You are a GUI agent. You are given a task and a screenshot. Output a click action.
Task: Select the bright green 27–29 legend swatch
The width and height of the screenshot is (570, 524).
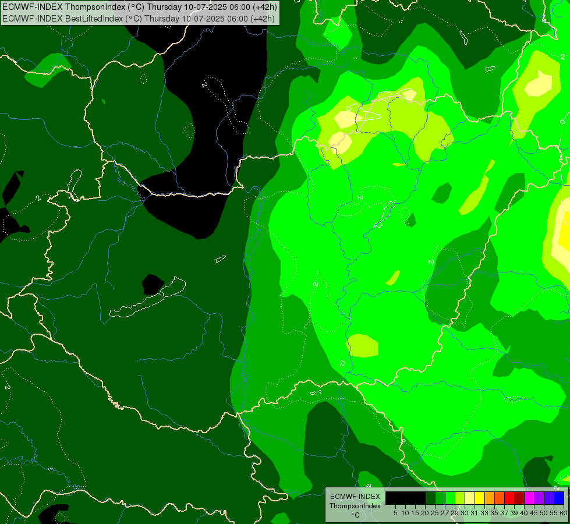click(x=450, y=498)
